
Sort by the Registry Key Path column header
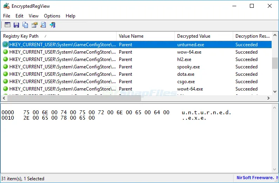[59, 36]
